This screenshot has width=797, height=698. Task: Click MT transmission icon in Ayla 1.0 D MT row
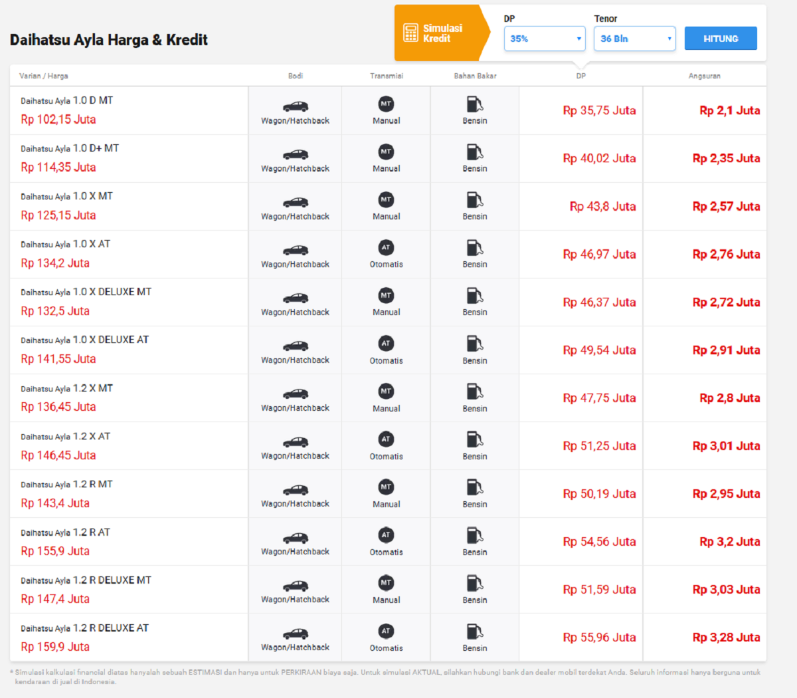[x=386, y=104]
